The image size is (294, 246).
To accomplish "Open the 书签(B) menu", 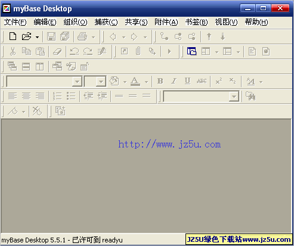I will [197, 22].
